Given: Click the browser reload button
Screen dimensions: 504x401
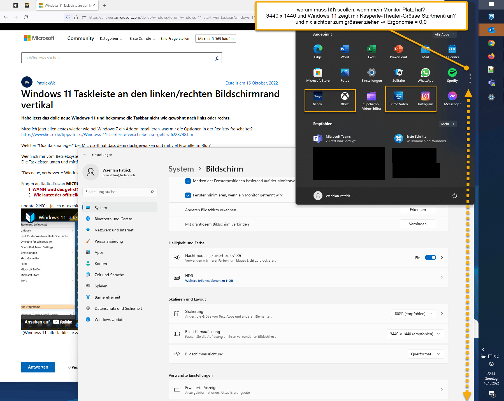Looking at the screenshot, I should [26, 17].
